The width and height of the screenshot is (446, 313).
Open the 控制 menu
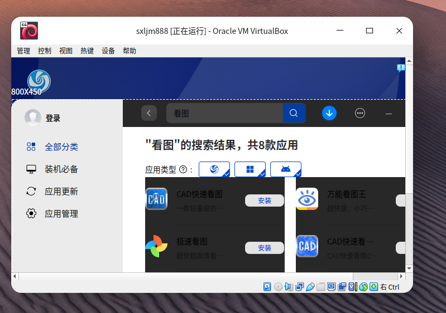45,51
